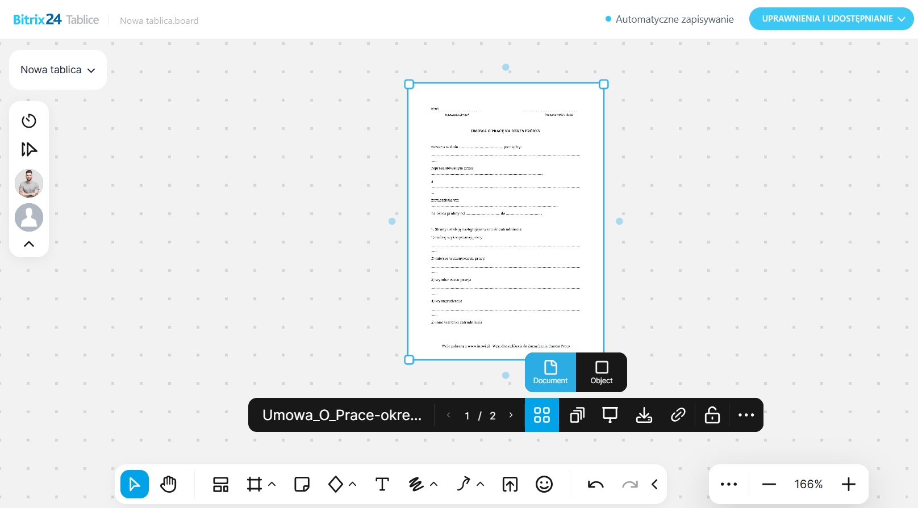This screenshot has width=918, height=508.
Task: Start presentation play mode
Action: (x=29, y=149)
